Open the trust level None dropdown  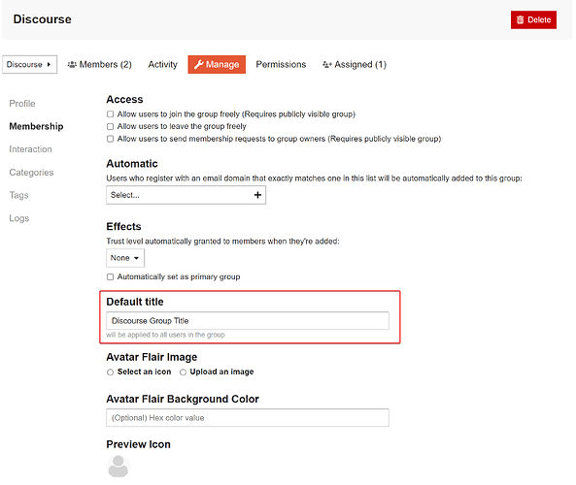point(125,258)
